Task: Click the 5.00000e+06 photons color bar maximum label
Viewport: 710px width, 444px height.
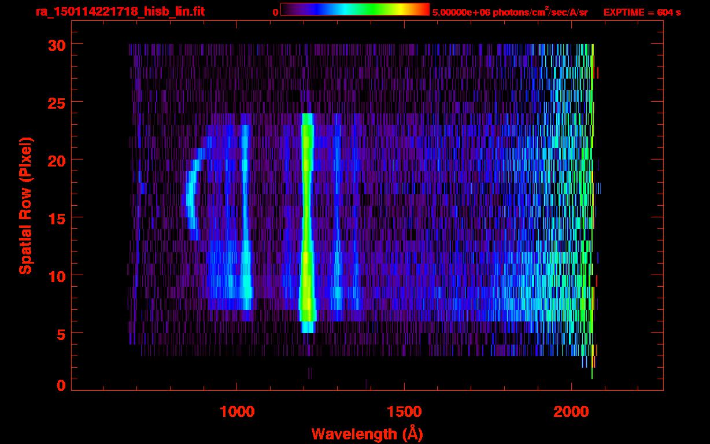Action: tap(510, 12)
